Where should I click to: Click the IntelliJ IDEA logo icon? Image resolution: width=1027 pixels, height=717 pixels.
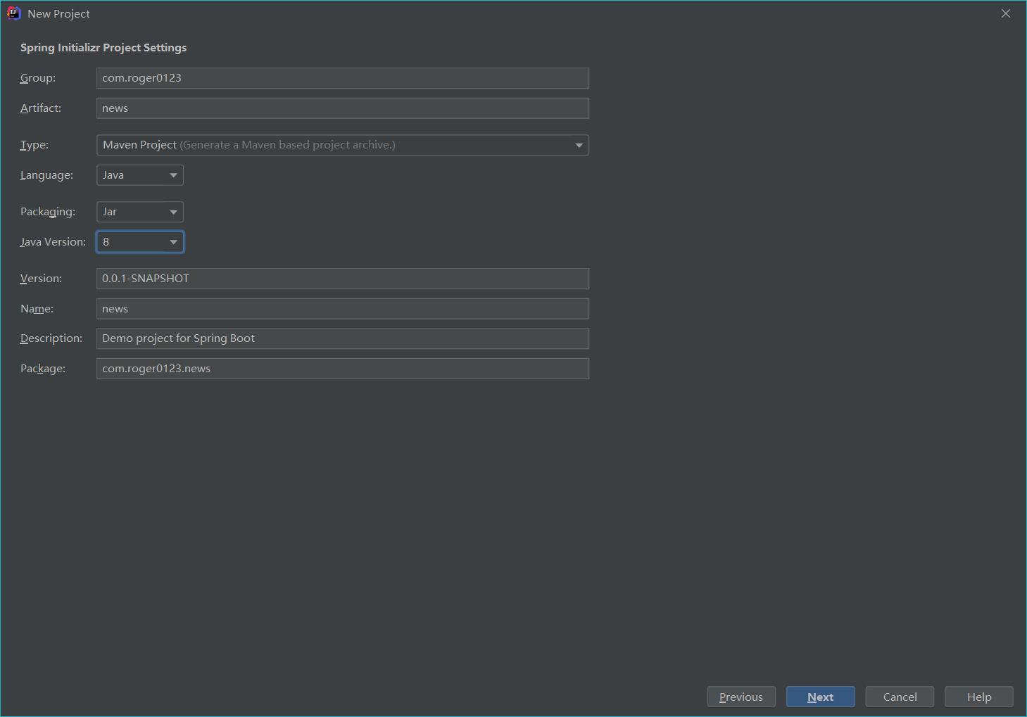tap(13, 13)
